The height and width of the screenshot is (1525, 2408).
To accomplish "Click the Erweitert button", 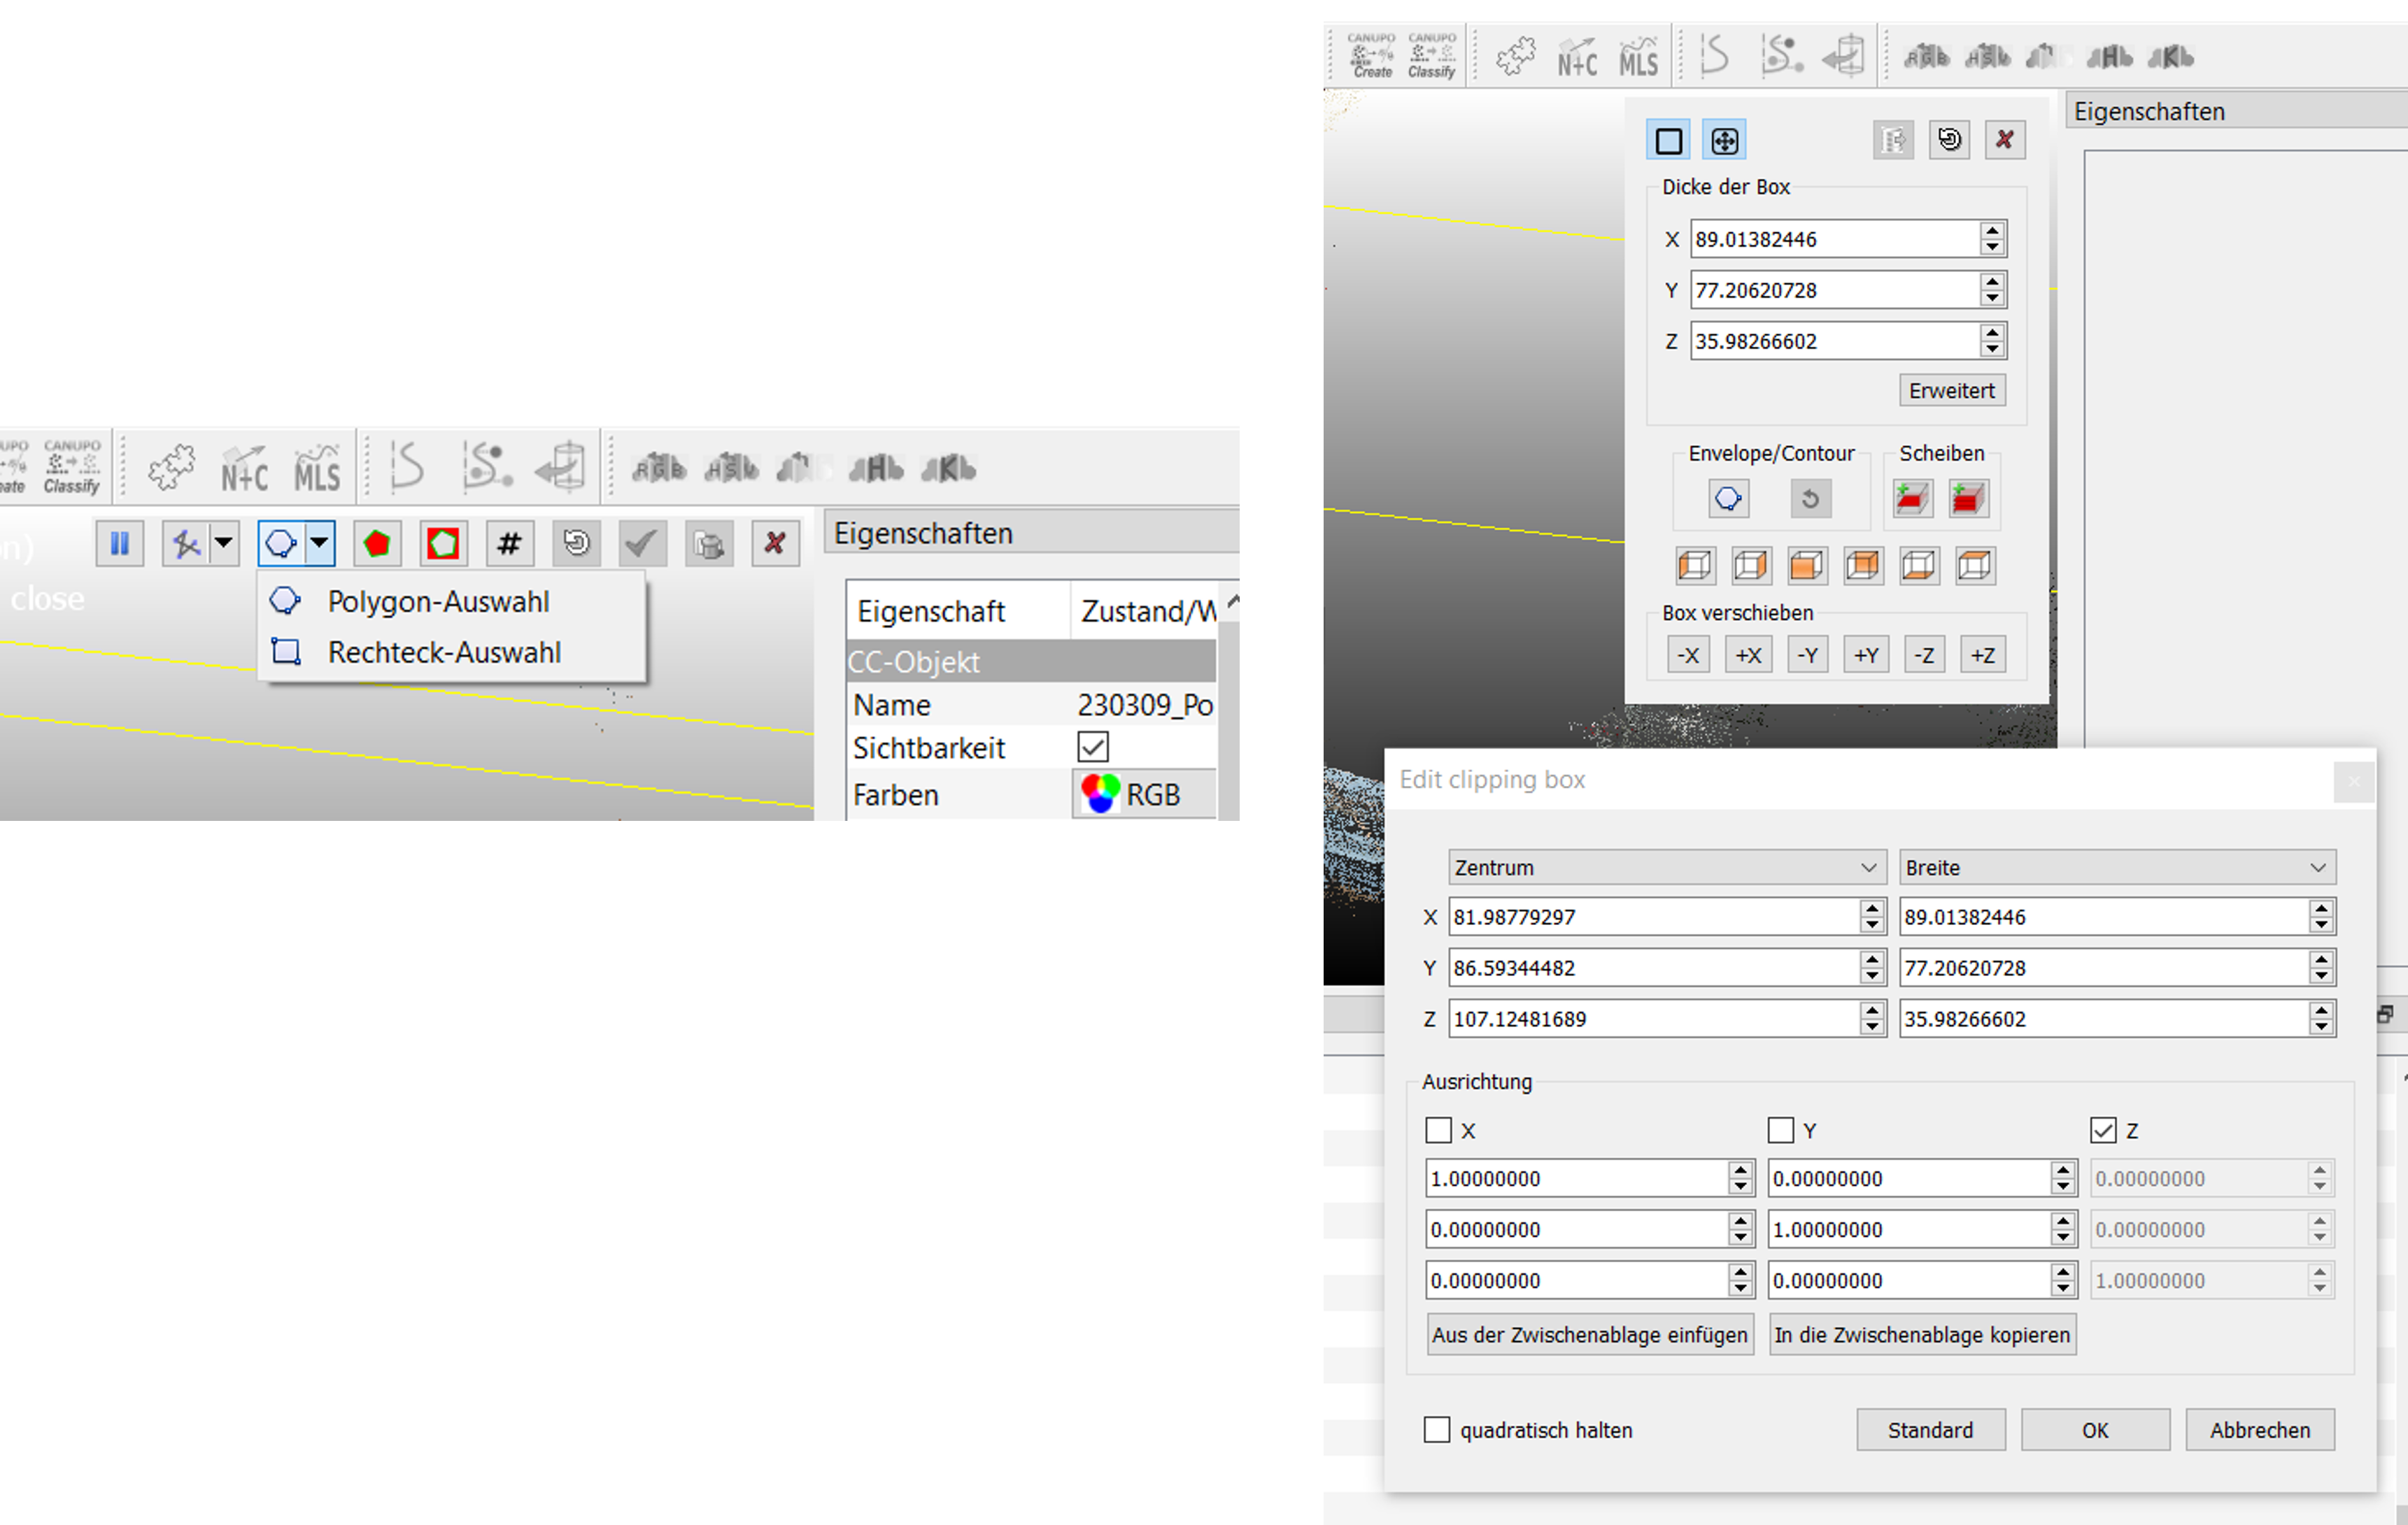I will 1951,389.
